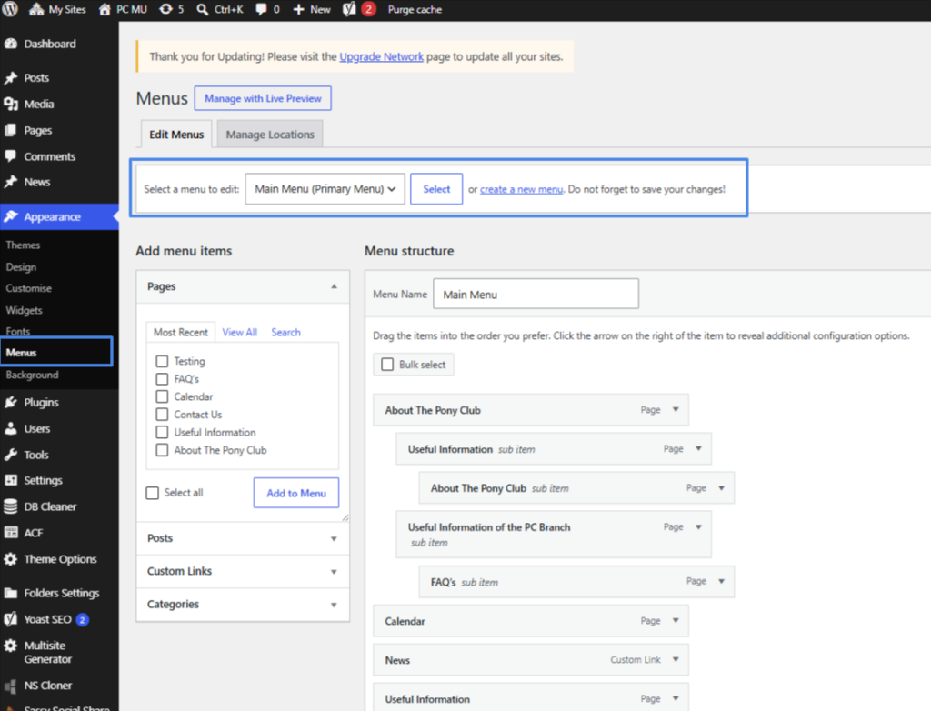Open My Sites network icon
The height and width of the screenshot is (711, 931).
pyautogui.click(x=36, y=9)
